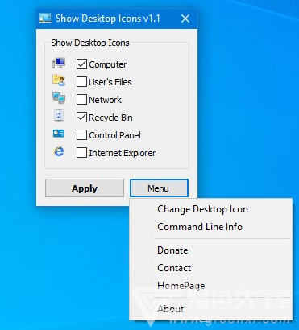Click the Control Panel icon image
Screen dimensions: 299x330
click(59, 134)
